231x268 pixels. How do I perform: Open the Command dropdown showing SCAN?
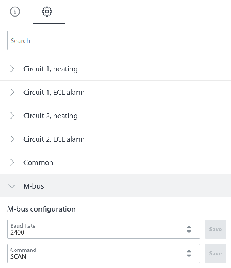tap(96, 253)
